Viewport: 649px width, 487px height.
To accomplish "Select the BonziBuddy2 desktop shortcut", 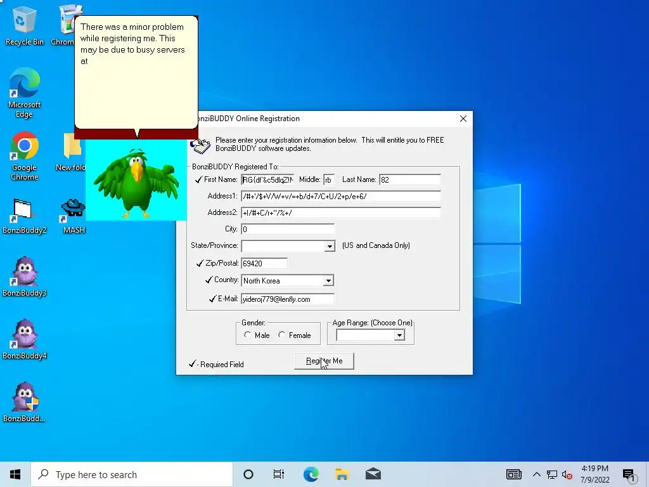I will point(25,217).
